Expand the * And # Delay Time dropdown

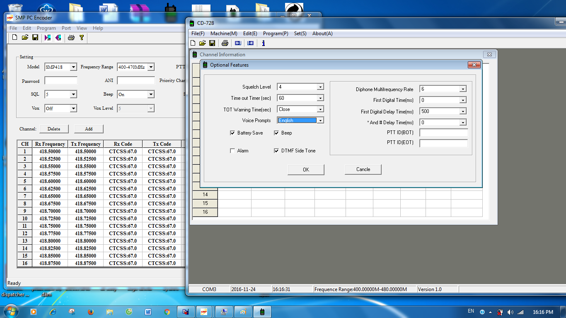[463, 123]
